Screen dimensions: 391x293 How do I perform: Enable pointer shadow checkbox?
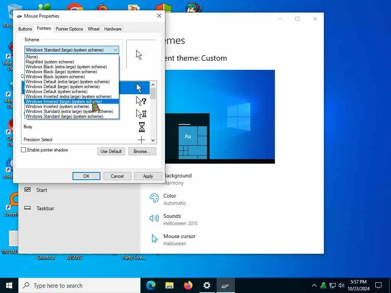[23, 150]
